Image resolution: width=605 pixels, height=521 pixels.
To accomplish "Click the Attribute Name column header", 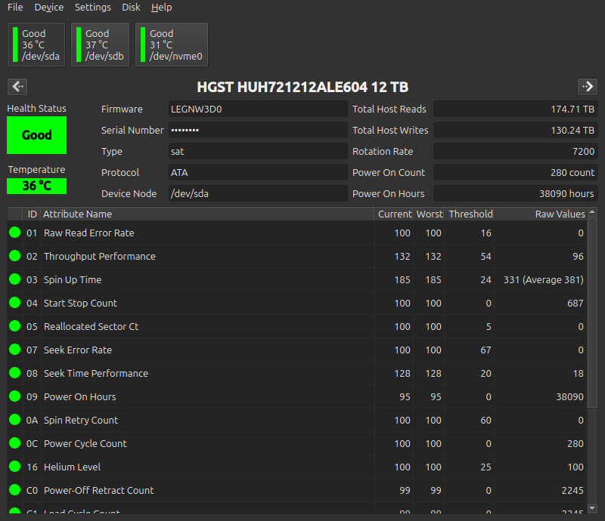I will pyautogui.click(x=207, y=214).
